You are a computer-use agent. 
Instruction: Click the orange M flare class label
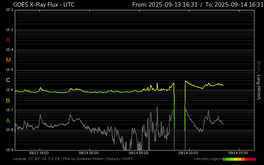click(x=8, y=60)
